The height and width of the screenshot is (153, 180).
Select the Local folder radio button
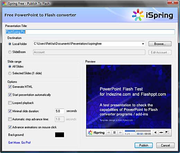pyautogui.click(x=10, y=44)
